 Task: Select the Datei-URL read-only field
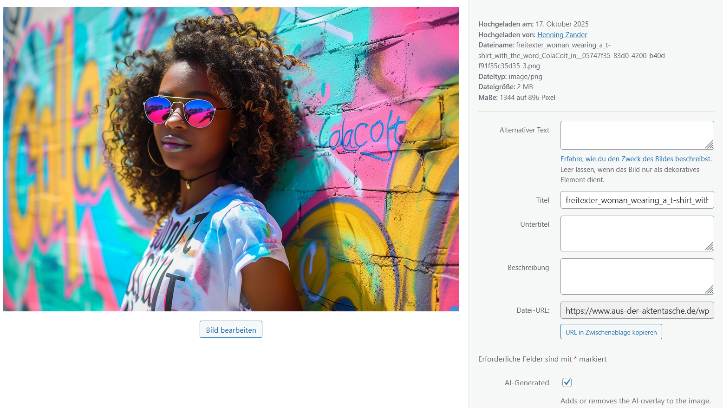(637, 310)
